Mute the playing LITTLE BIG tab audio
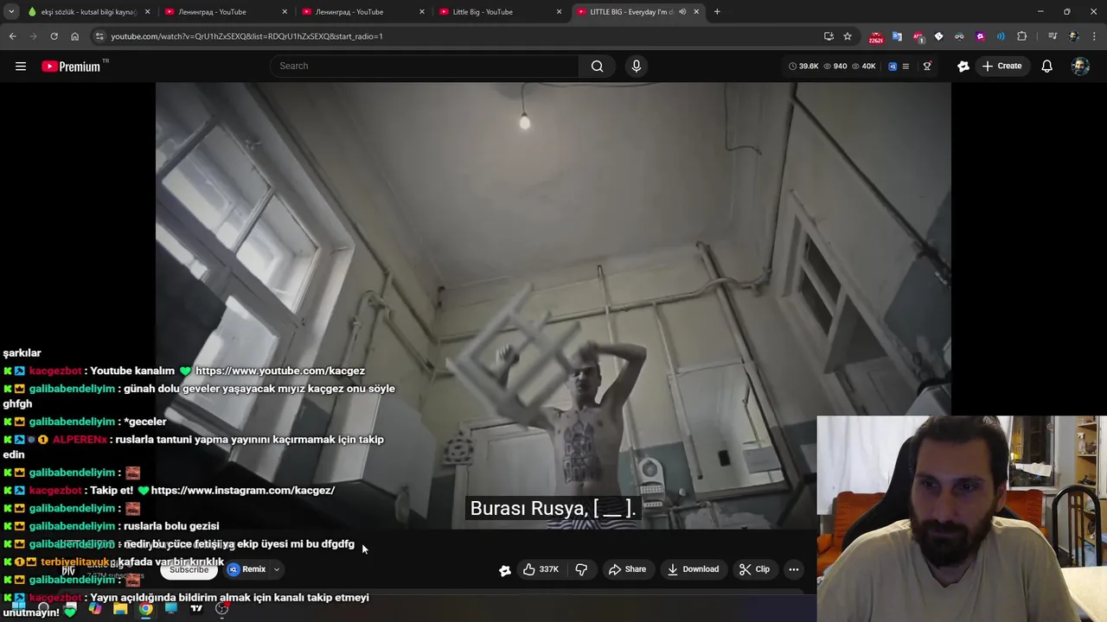Viewport: 1107px width, 622px height. 682,12
